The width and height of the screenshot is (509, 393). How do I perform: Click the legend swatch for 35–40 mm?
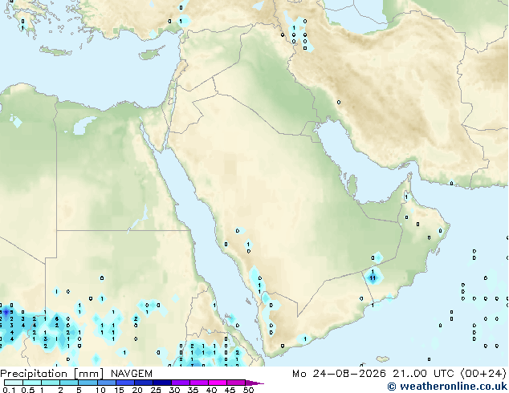[198, 383]
